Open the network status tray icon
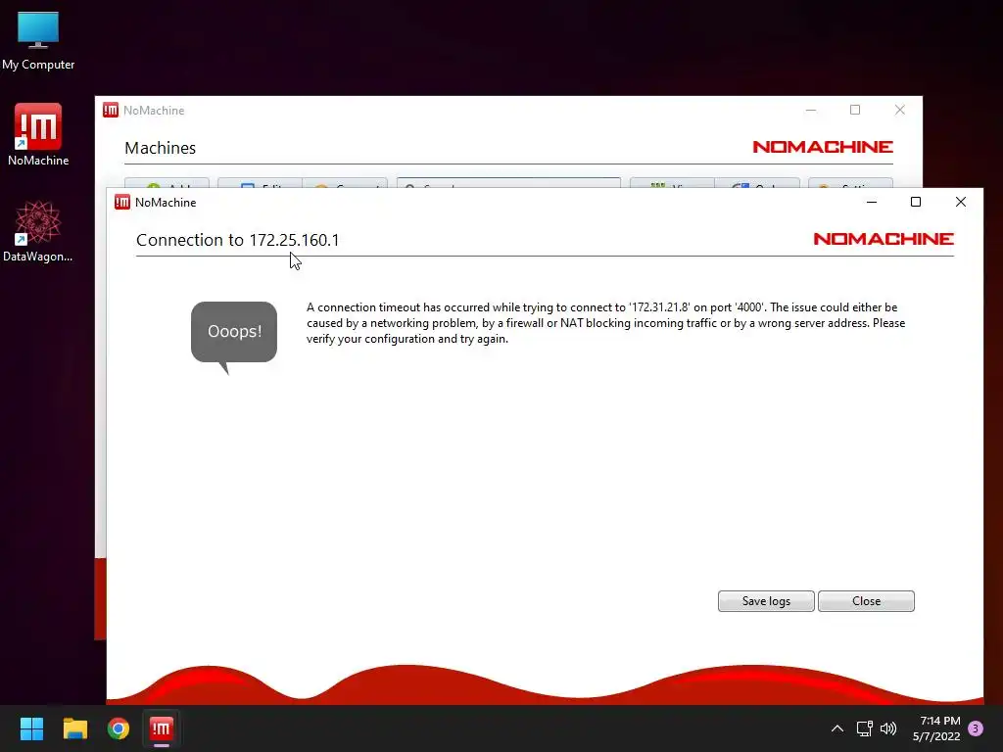Viewport: 1003px width, 752px height. pos(865,728)
